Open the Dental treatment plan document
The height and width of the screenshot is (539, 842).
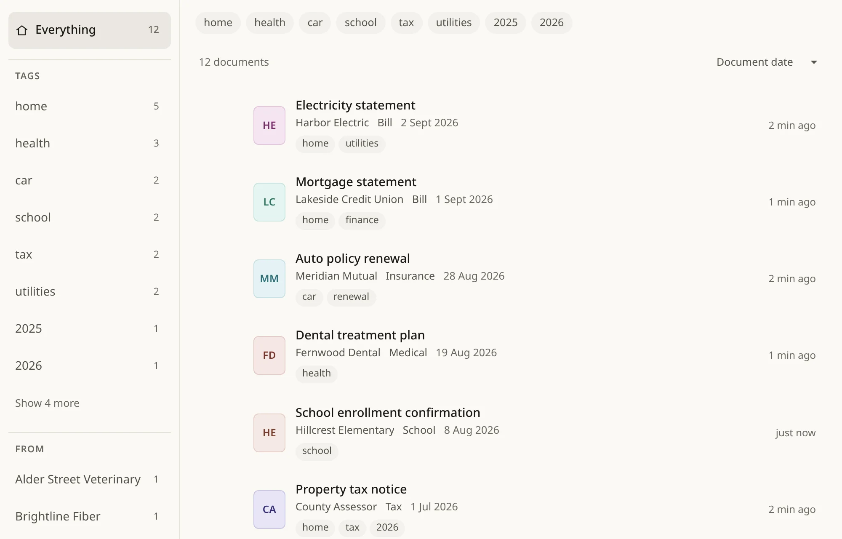[x=360, y=335]
